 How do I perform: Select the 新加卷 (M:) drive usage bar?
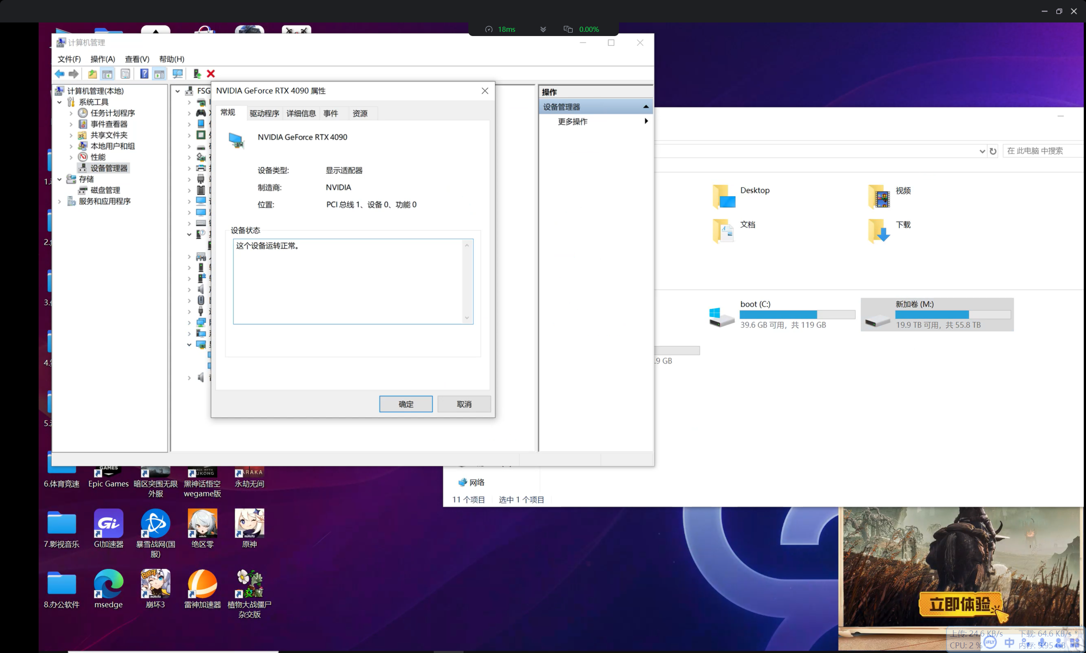[x=953, y=315]
